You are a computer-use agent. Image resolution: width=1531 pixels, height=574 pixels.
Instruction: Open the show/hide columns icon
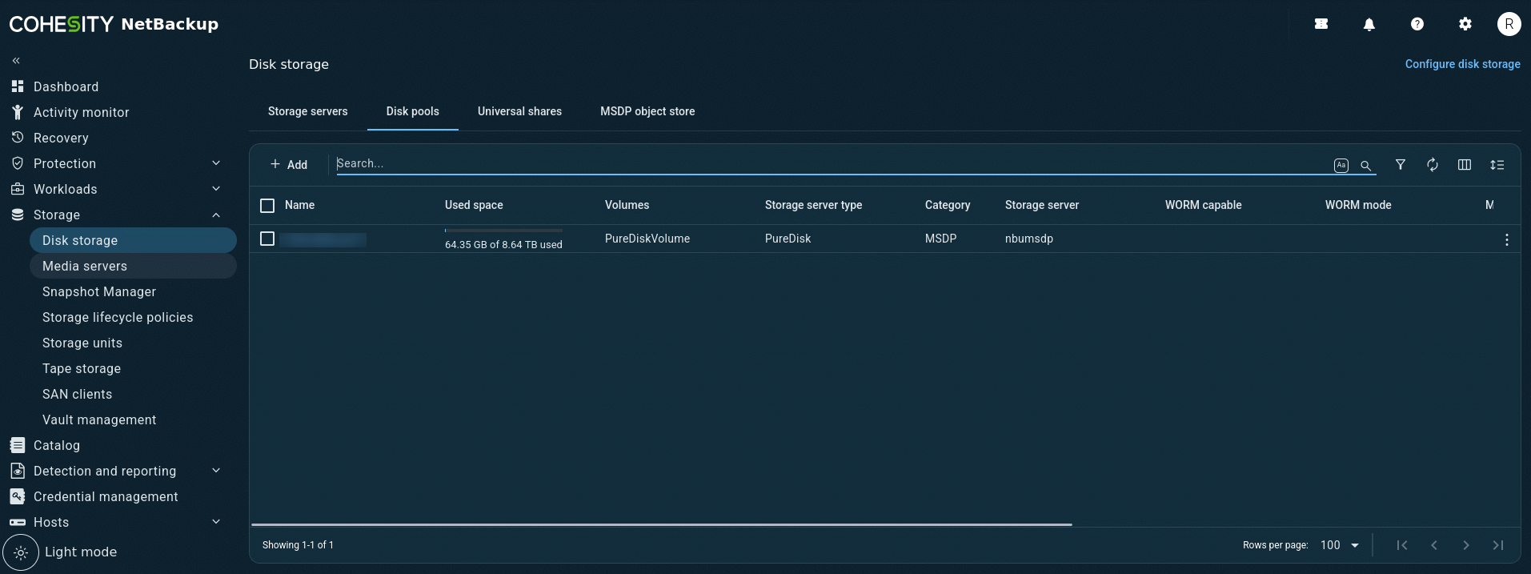click(x=1465, y=165)
